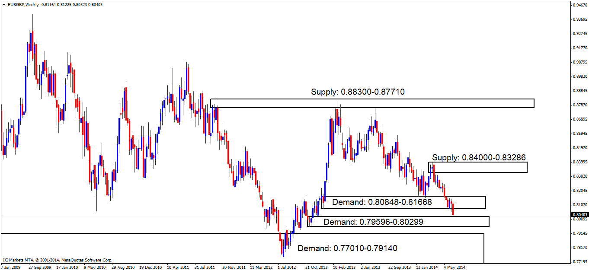
Task: Click the 17 Jan 2010 date label
Action: pyautogui.click(x=67, y=268)
